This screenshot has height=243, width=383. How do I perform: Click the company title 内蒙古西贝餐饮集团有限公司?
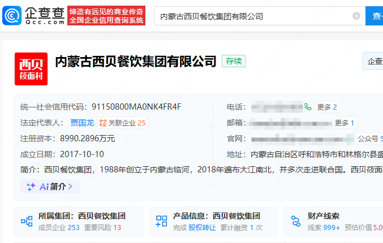point(136,61)
